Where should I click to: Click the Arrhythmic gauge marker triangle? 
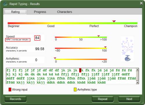tap(55, 58)
